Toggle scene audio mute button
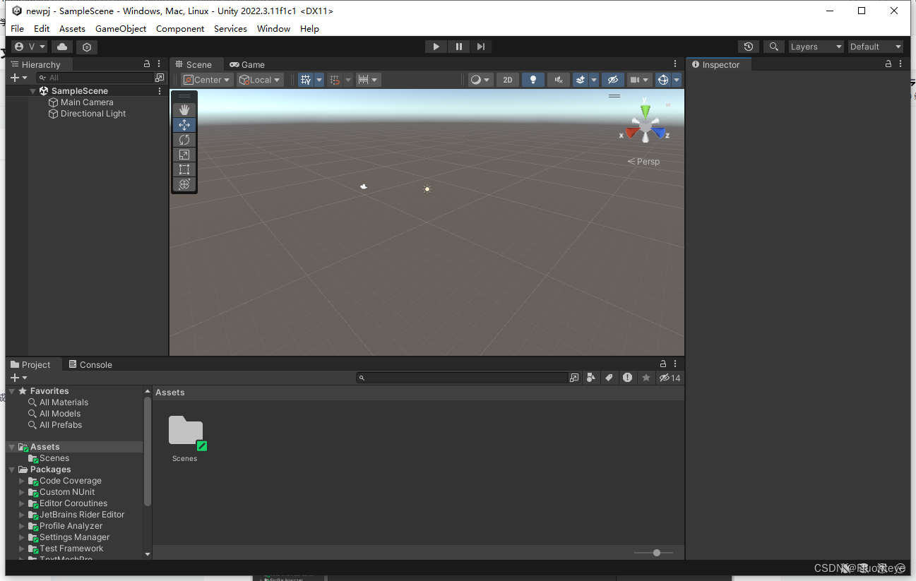Viewport: 916px width, 581px height. [559, 80]
